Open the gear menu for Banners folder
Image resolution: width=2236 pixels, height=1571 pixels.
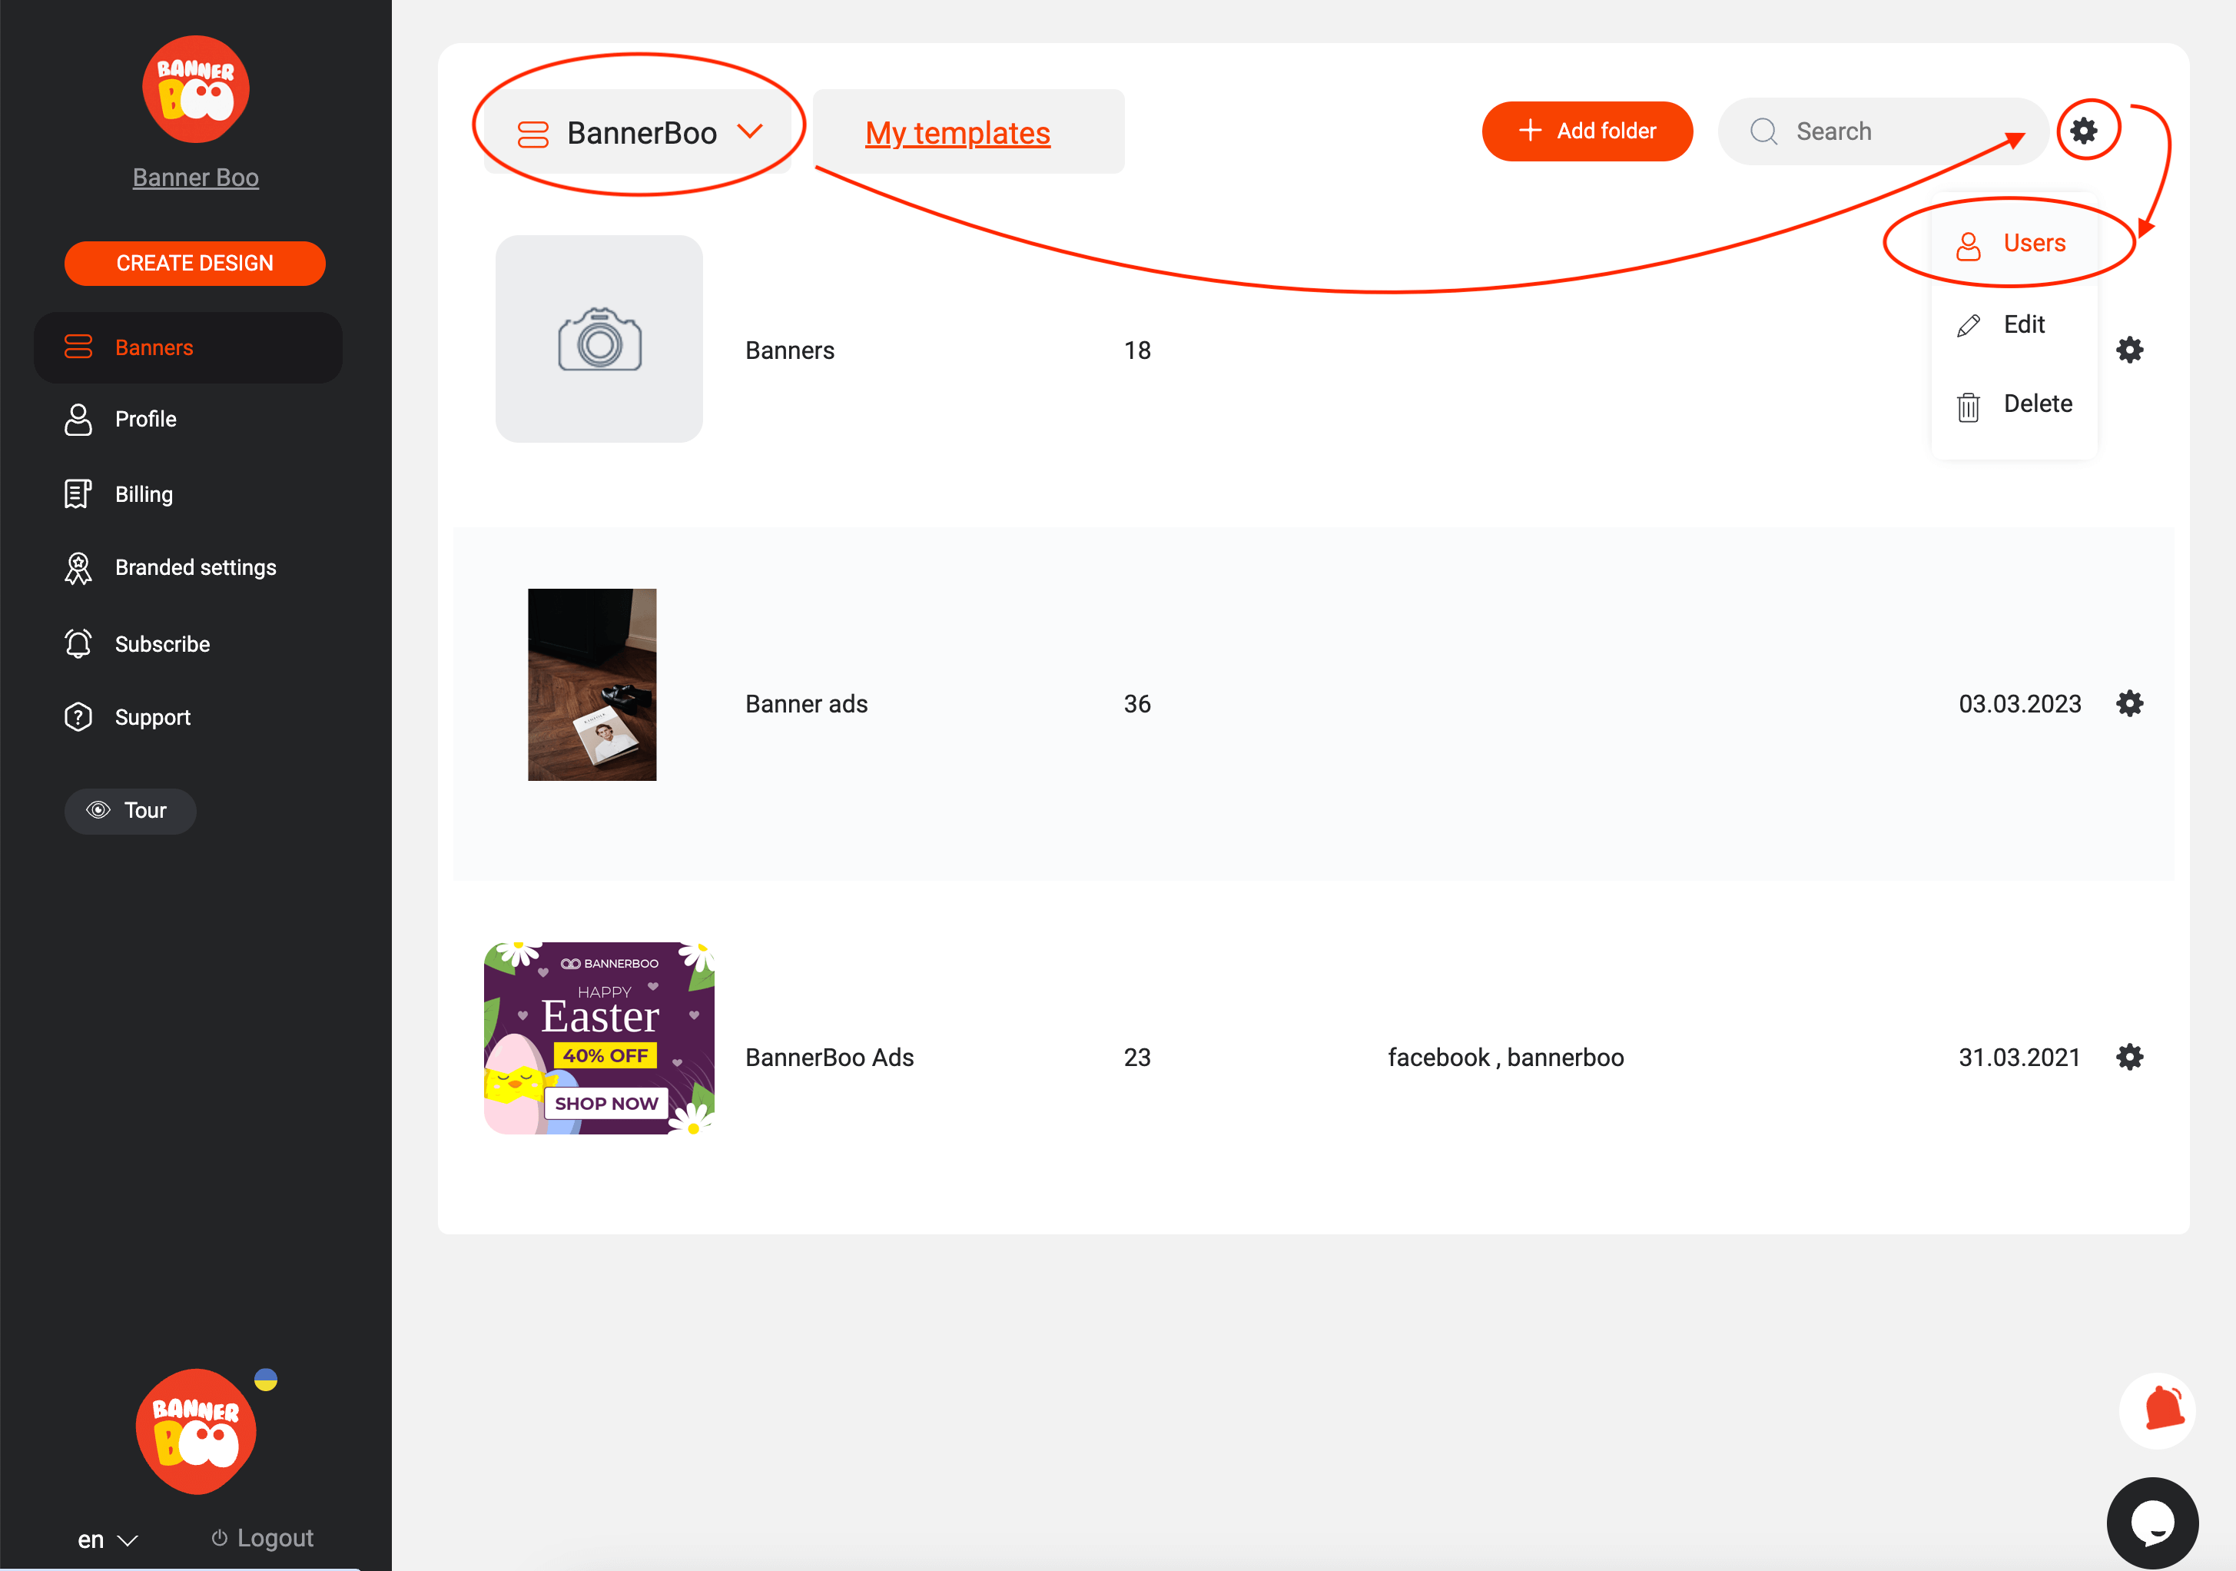tap(2130, 350)
